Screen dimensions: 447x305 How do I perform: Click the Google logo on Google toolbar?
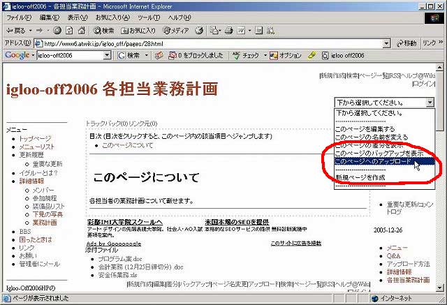[17, 55]
